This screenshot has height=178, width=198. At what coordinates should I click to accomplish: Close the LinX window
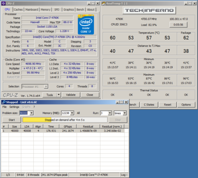pos(126,102)
